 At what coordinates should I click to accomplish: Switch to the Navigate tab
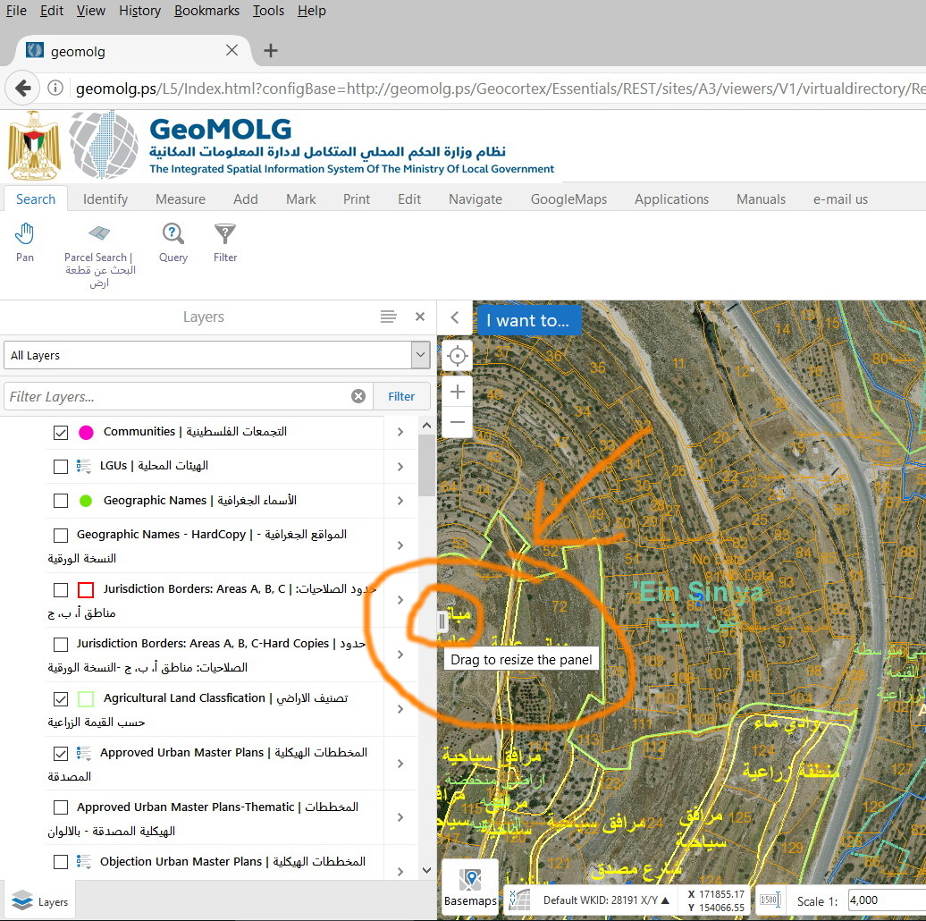476,199
